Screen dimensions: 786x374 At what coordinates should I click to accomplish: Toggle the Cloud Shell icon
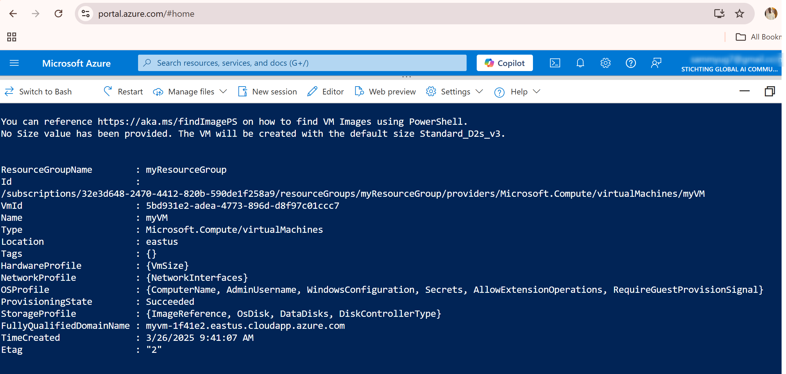click(555, 63)
